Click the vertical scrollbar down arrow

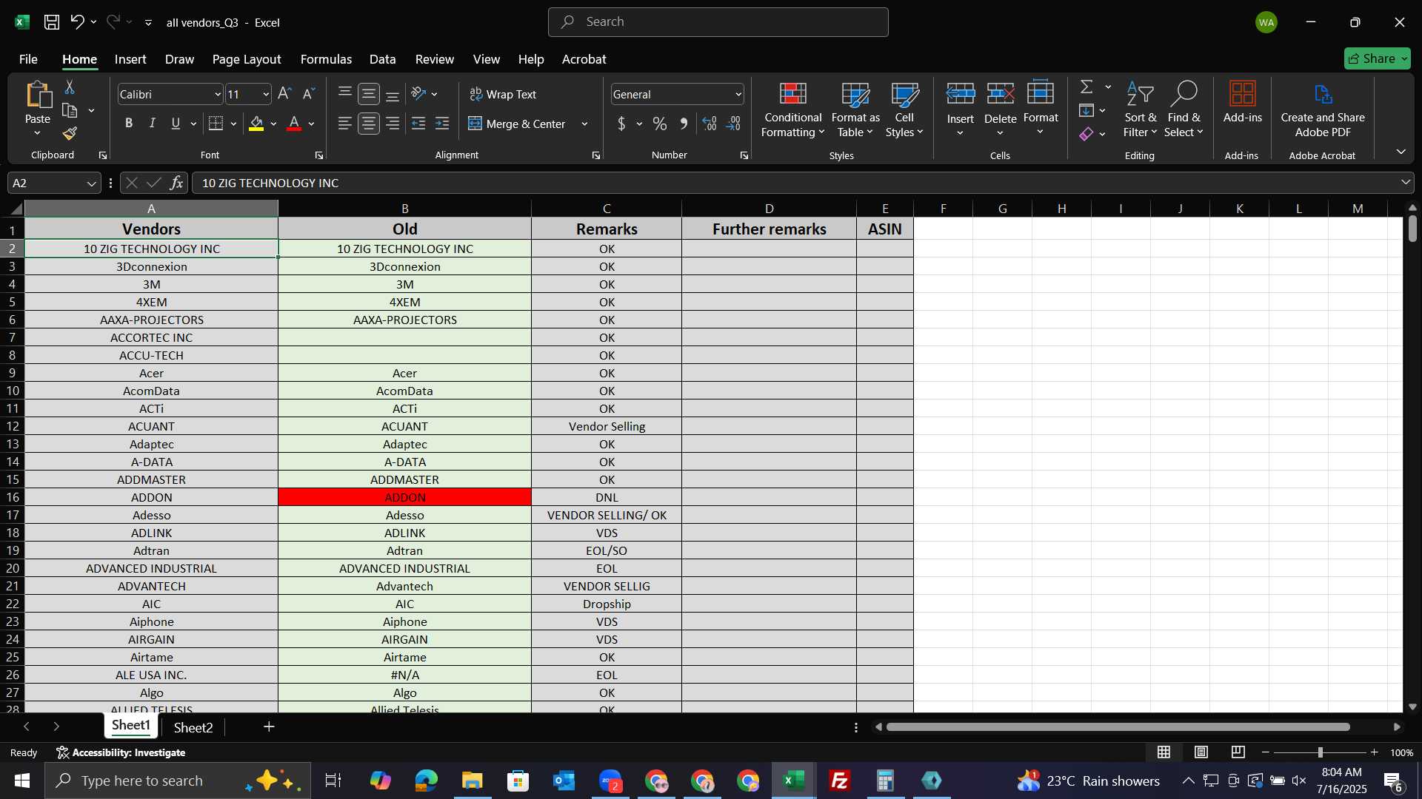pyautogui.click(x=1412, y=707)
